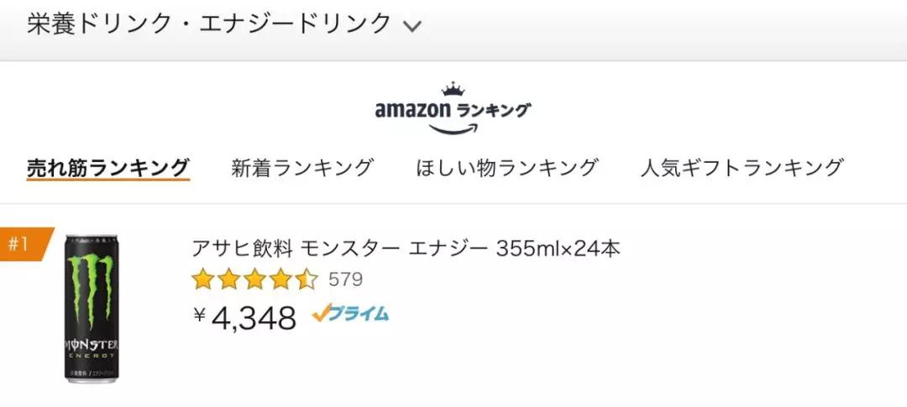Click the Amazon smile arrow under logo
907x407 pixels.
tap(453, 128)
